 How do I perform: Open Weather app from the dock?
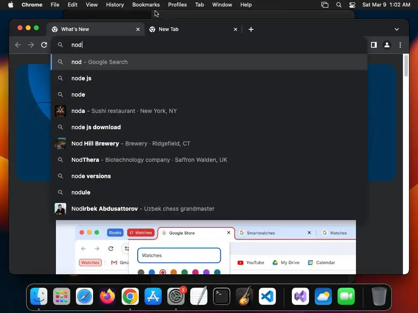323,296
